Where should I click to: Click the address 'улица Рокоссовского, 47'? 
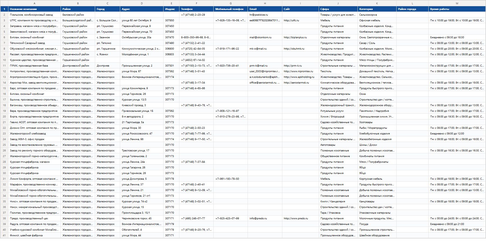tap(142, 134)
